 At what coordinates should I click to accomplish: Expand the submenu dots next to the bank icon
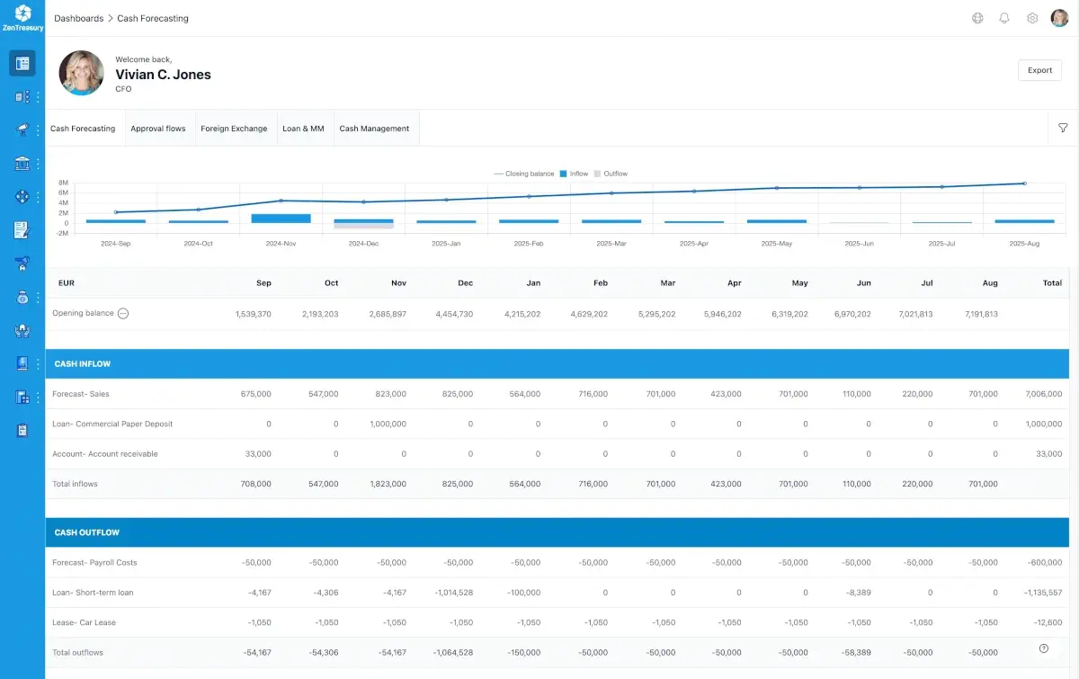click(36, 163)
